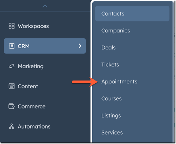This screenshot has width=176, height=144.
Task: Choose Services in the submenu
Action: click(x=112, y=132)
